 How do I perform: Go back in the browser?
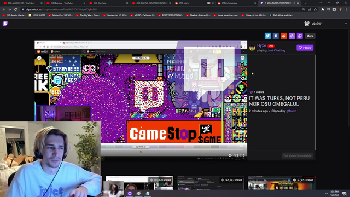[x=4, y=10]
